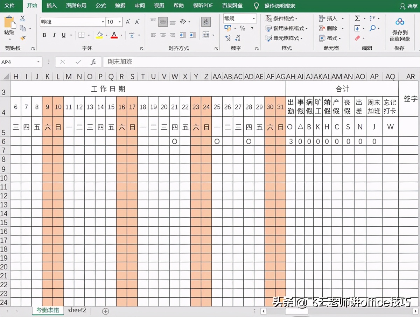
Task: Click the Merge and Center icon
Action: point(206,35)
